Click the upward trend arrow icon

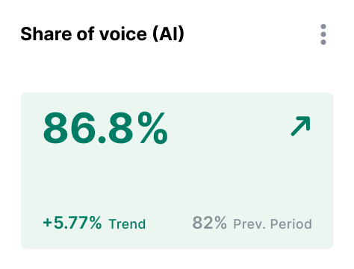point(301,126)
